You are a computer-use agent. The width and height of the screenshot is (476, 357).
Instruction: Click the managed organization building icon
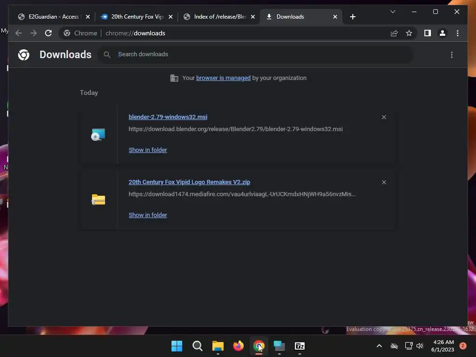click(x=174, y=78)
